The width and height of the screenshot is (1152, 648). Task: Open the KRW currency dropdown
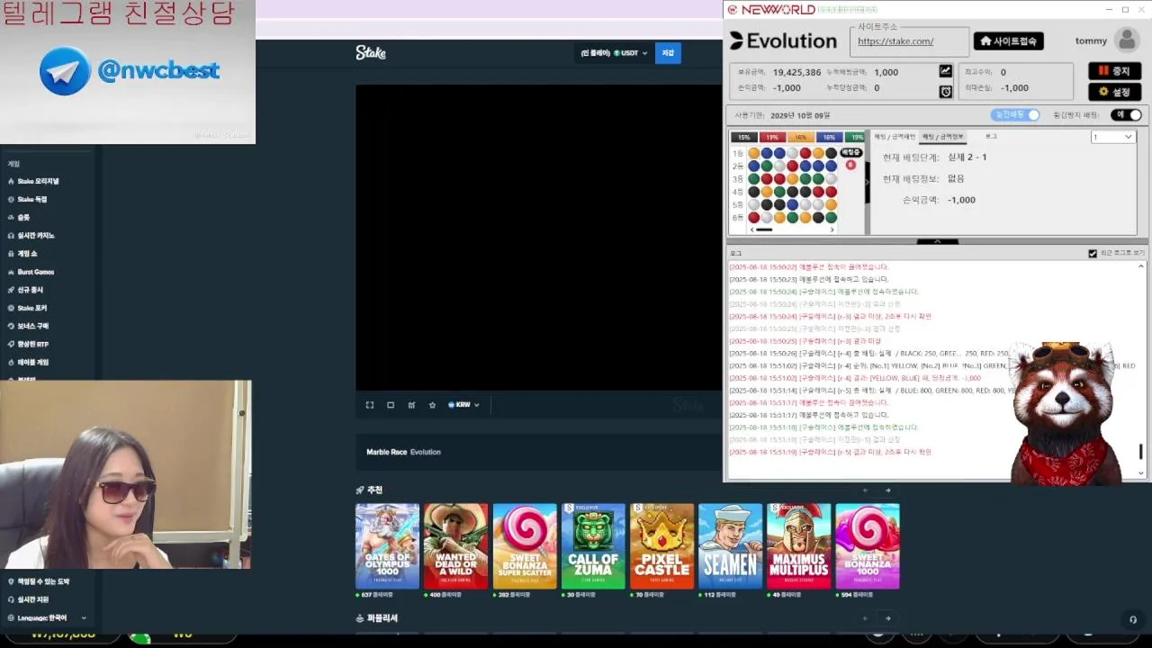[x=463, y=405]
